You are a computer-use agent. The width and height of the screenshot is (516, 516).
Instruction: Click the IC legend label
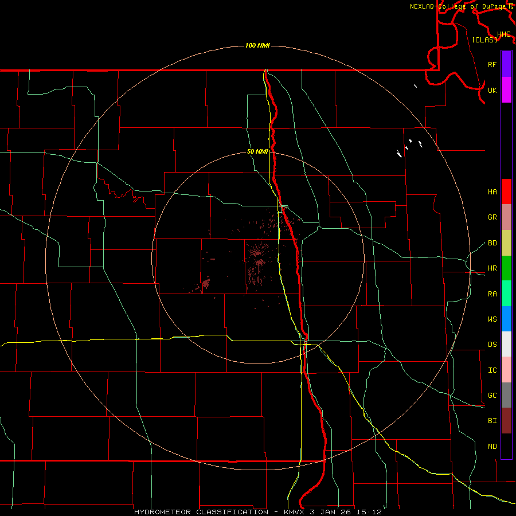tap(492, 370)
